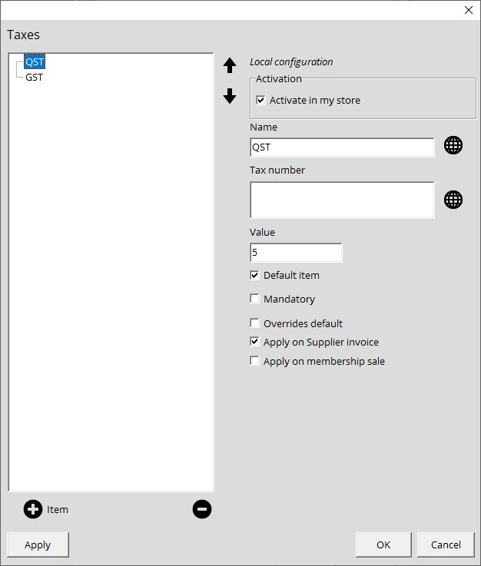
Task: Open translations globe for Tax number field
Action: (x=453, y=200)
